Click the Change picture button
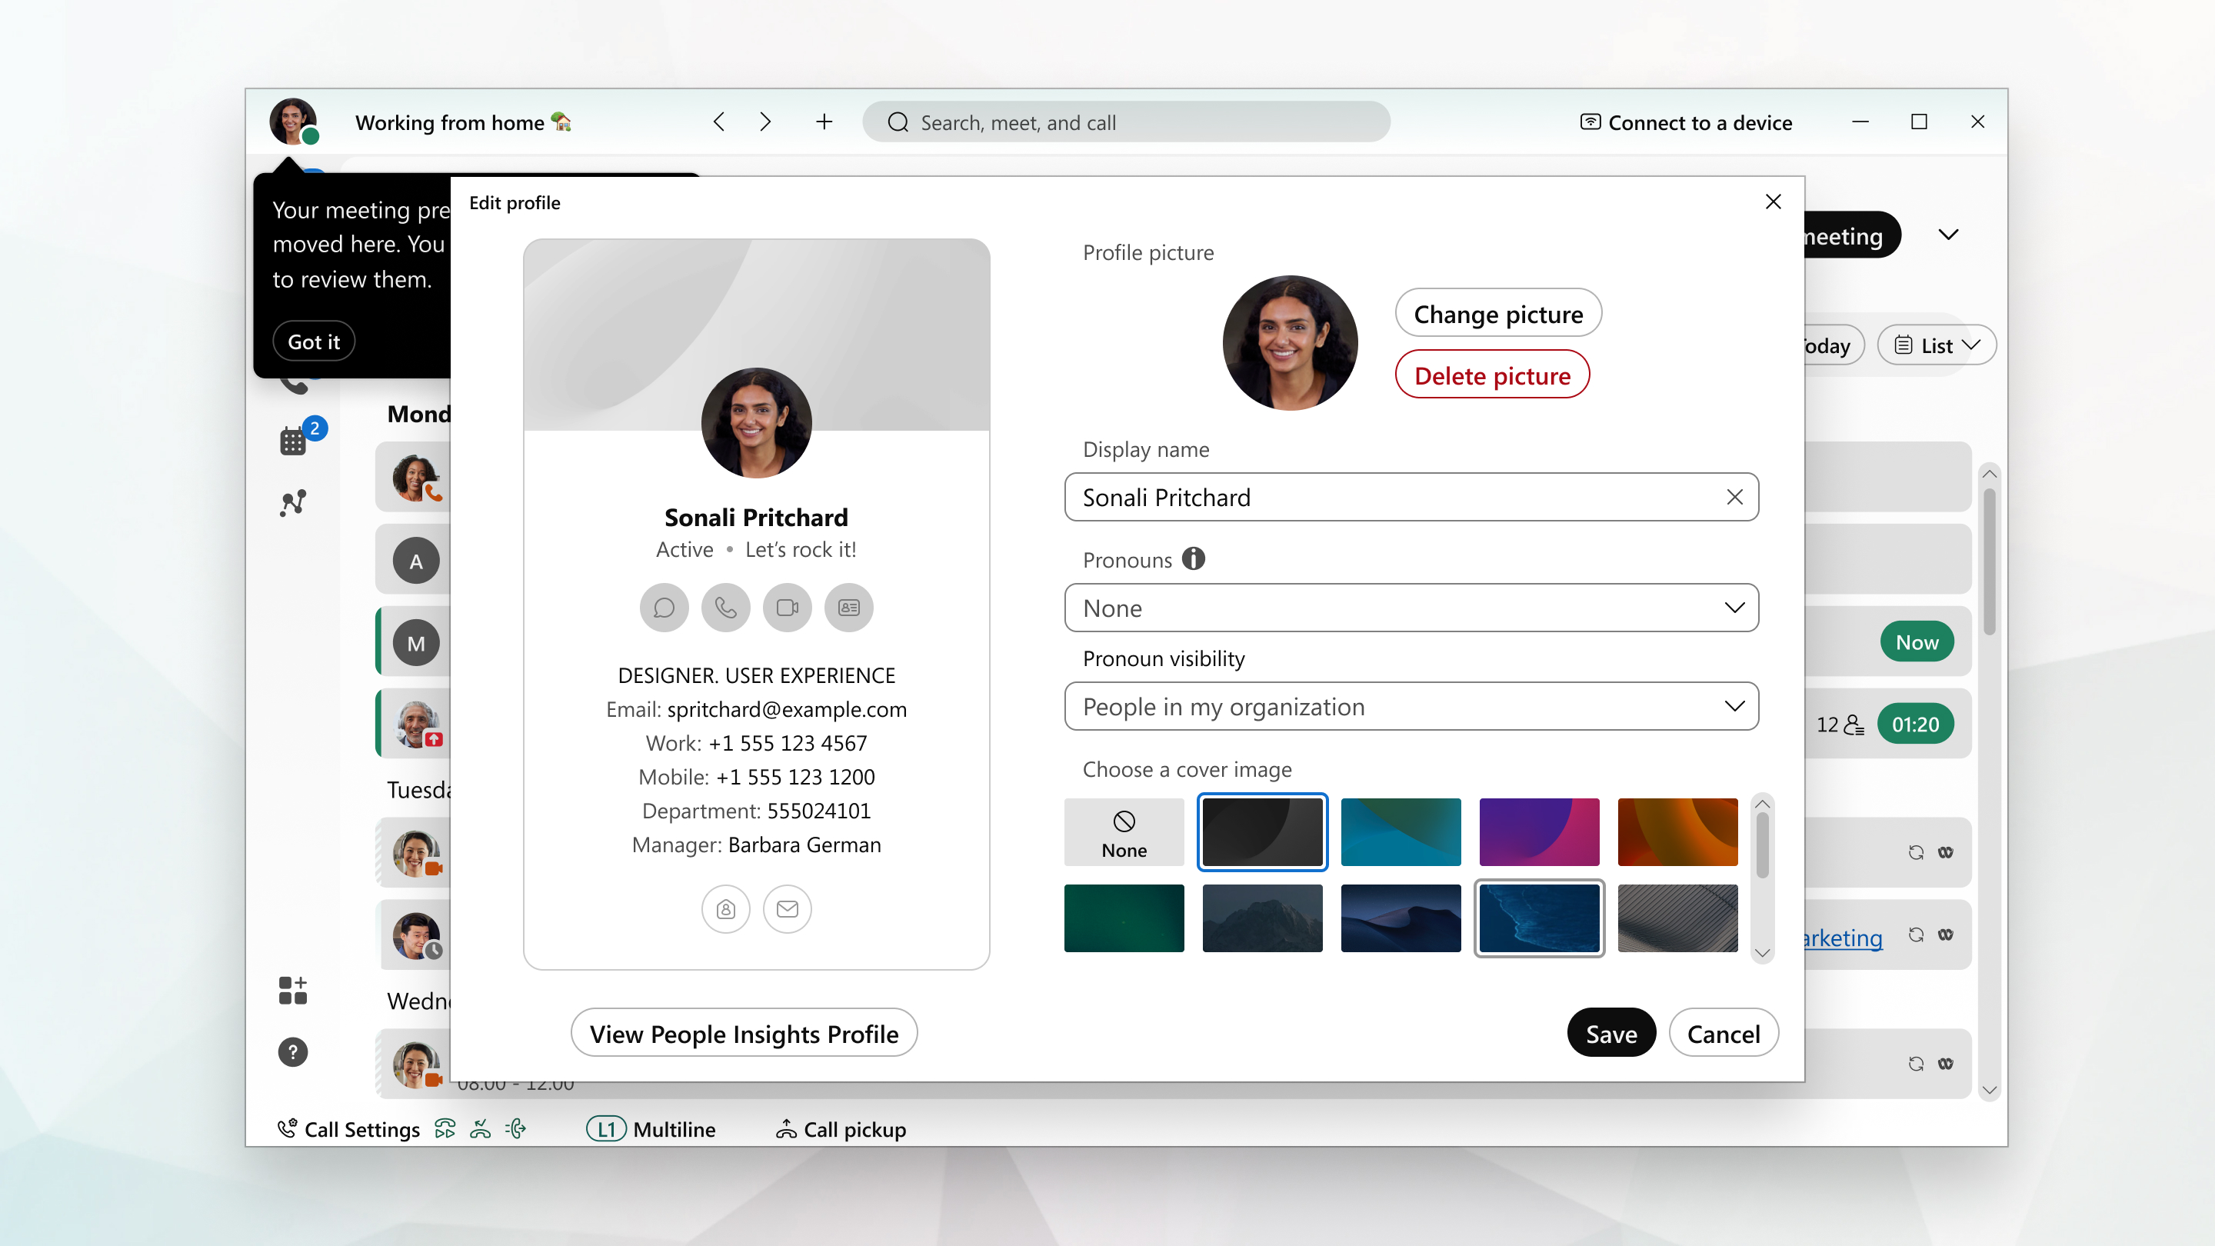 1497,313
